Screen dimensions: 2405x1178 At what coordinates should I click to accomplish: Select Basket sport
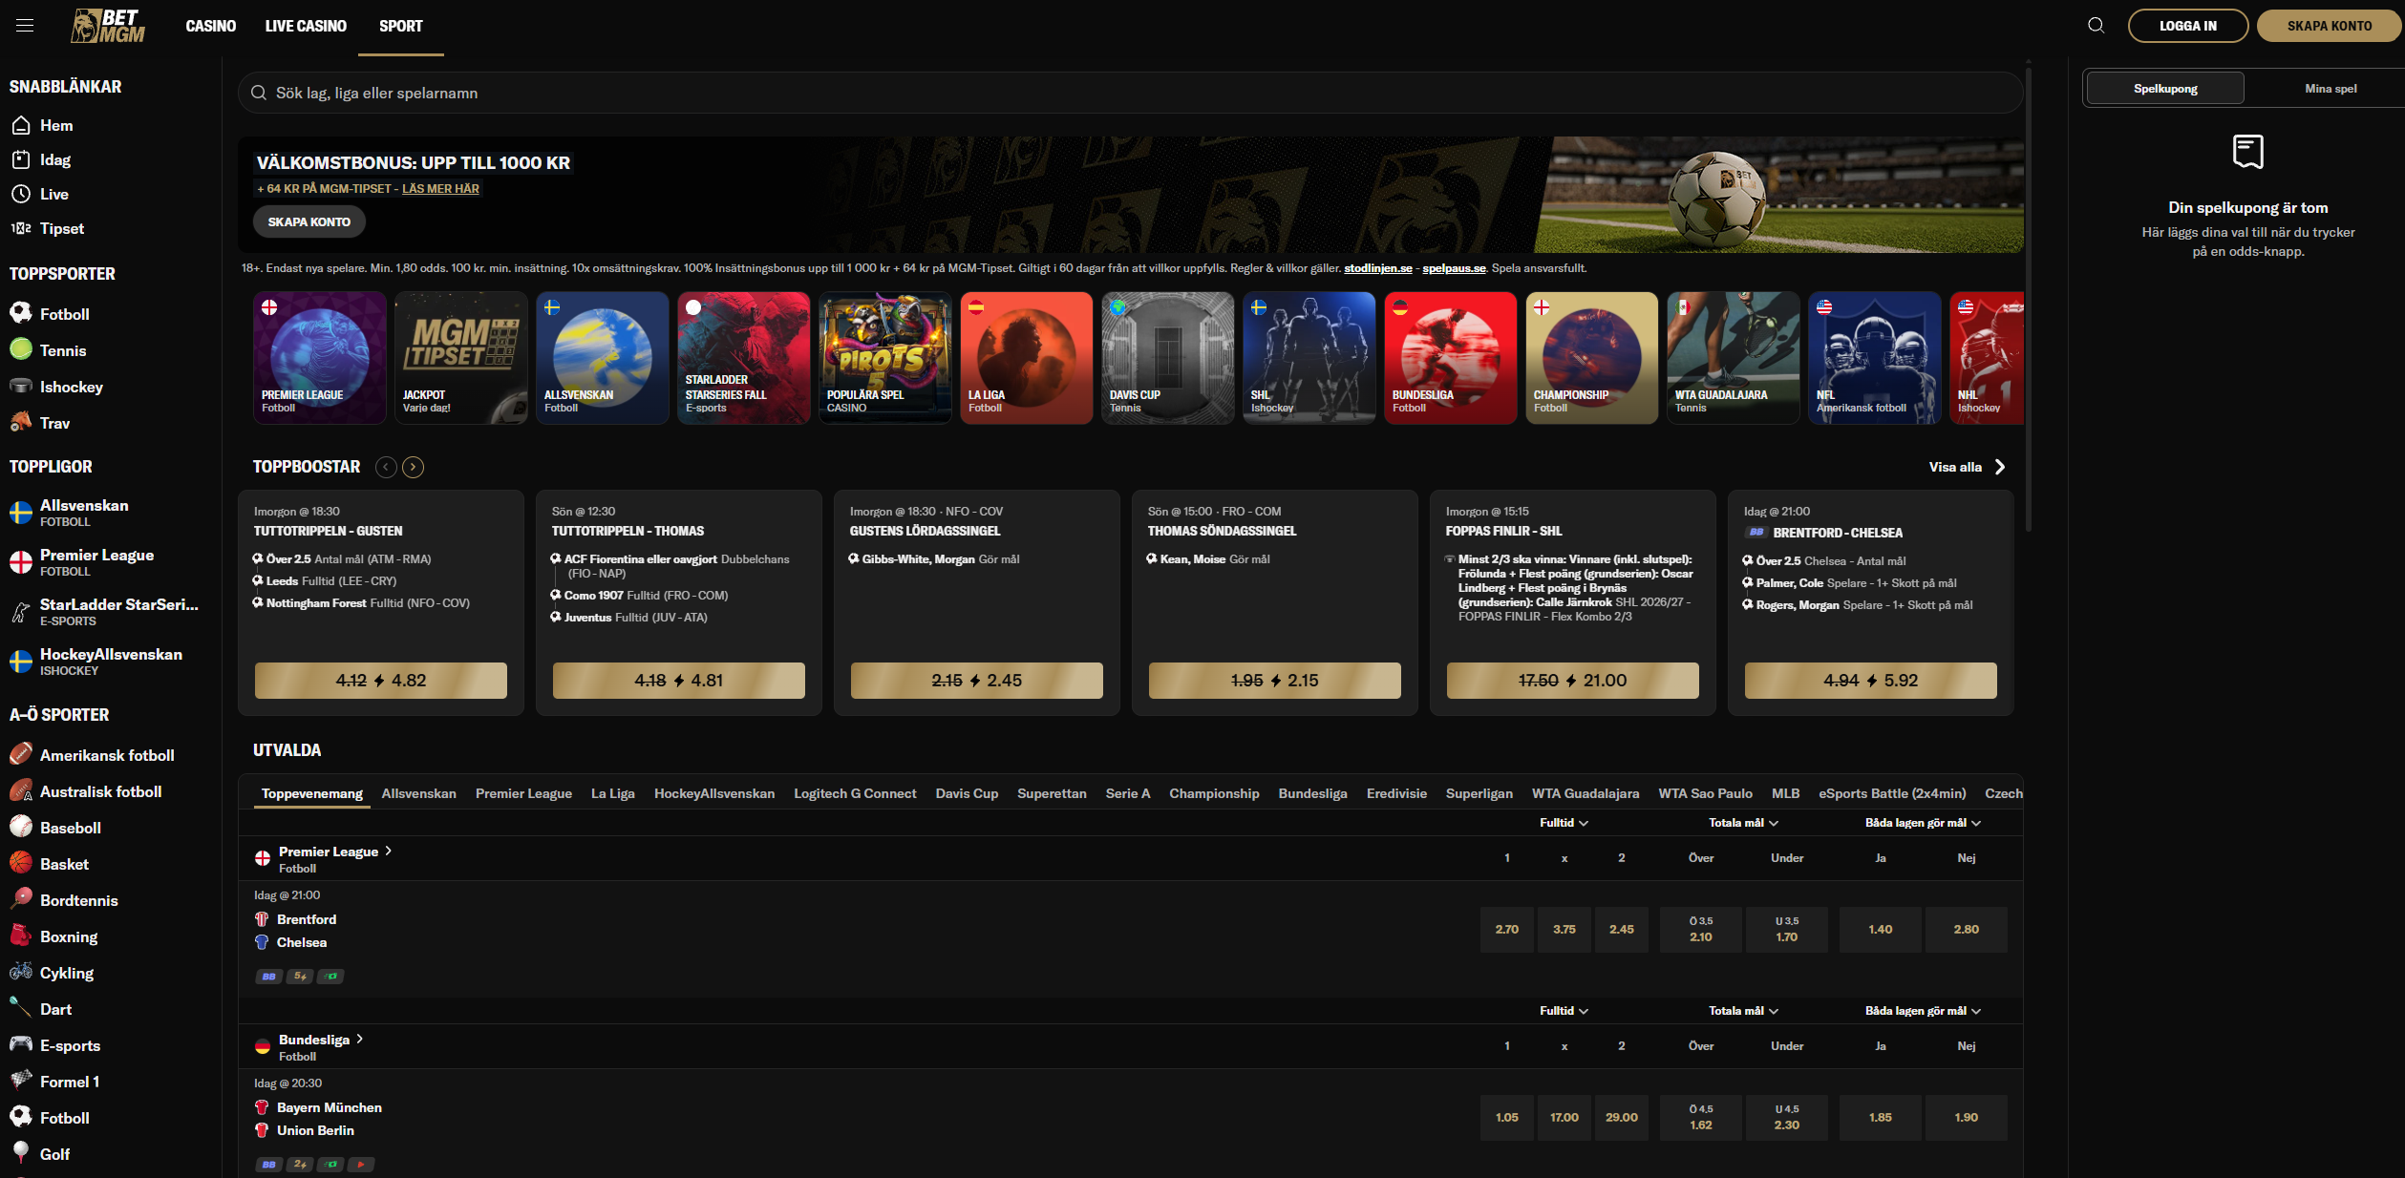tap(64, 864)
